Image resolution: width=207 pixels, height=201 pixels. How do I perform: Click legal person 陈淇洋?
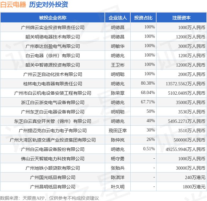[x=118, y=177]
